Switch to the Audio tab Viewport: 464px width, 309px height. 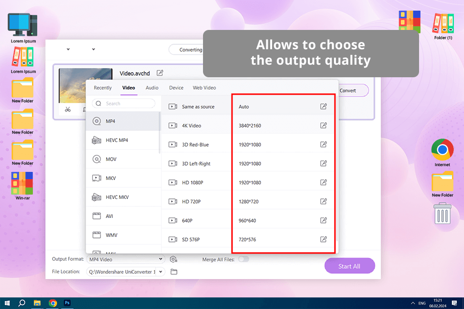(x=152, y=88)
